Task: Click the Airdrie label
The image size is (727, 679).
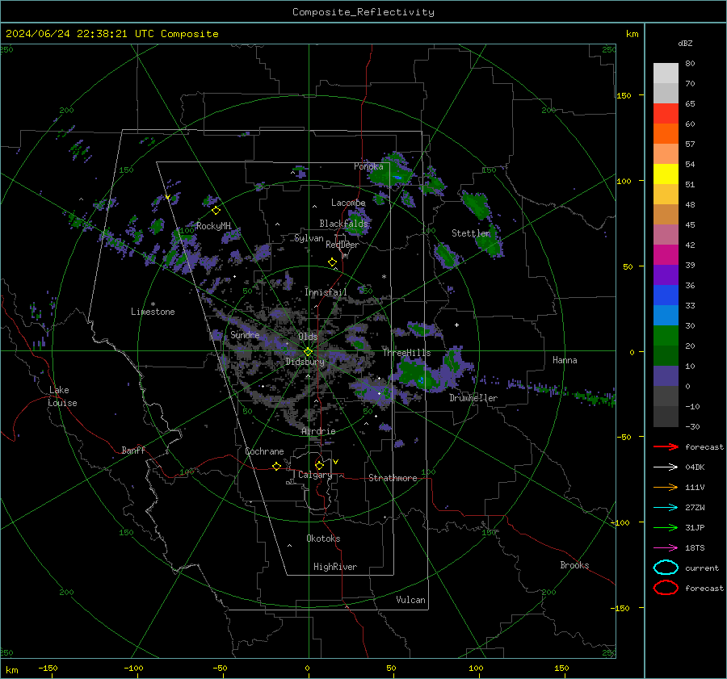Action: [x=318, y=431]
